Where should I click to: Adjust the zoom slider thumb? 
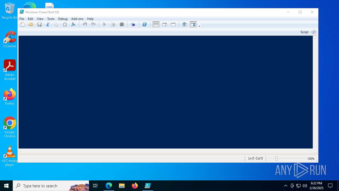(276, 158)
